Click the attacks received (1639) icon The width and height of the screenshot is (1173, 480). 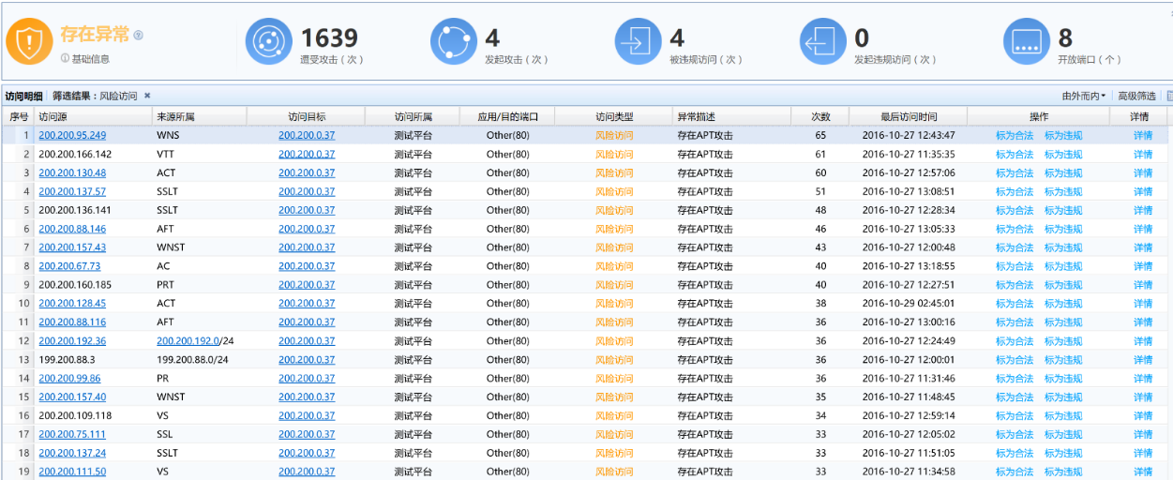[x=269, y=42]
